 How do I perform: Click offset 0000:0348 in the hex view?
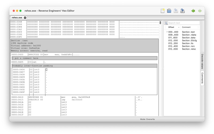click(16, 22)
